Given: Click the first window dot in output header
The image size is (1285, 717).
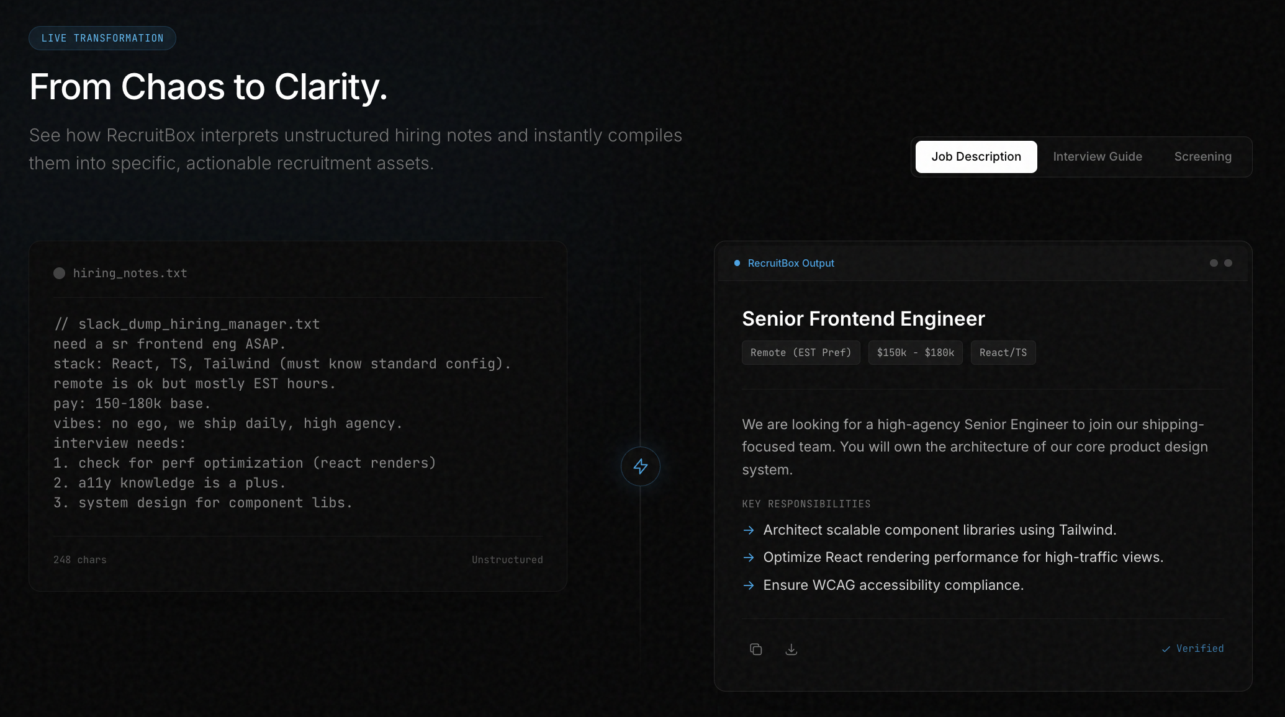Looking at the screenshot, I should [x=1214, y=263].
